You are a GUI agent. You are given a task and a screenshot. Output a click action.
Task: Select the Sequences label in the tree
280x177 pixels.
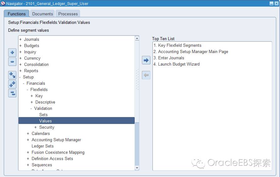[42, 165]
